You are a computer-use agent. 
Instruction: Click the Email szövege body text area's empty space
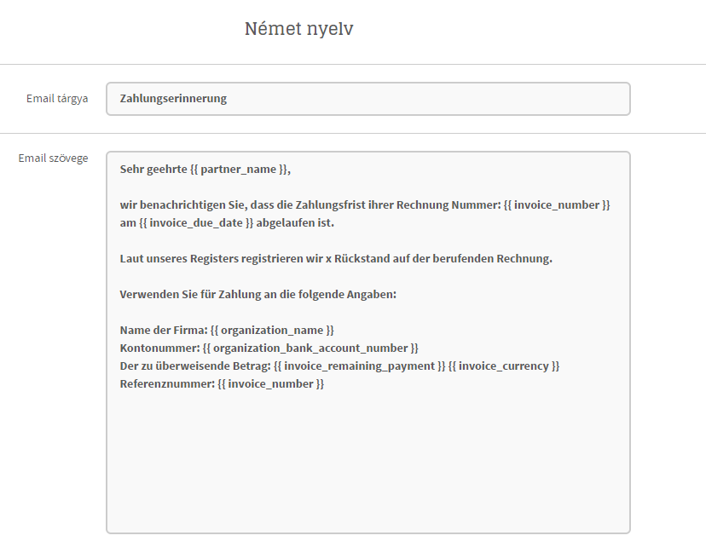367,459
